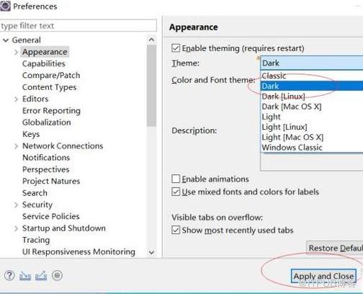Choose Light [Linux] theme option

(312, 127)
